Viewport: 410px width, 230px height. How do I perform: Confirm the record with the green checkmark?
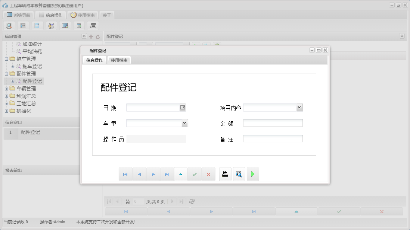[195, 174]
